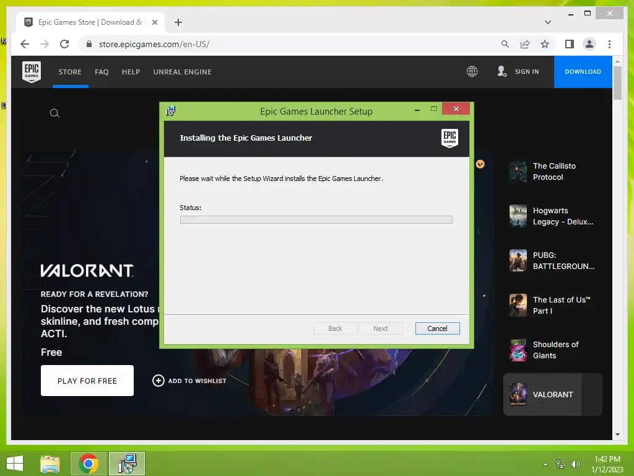Click the Sign In user icon
Screen dimensions: 634x476
point(502,72)
